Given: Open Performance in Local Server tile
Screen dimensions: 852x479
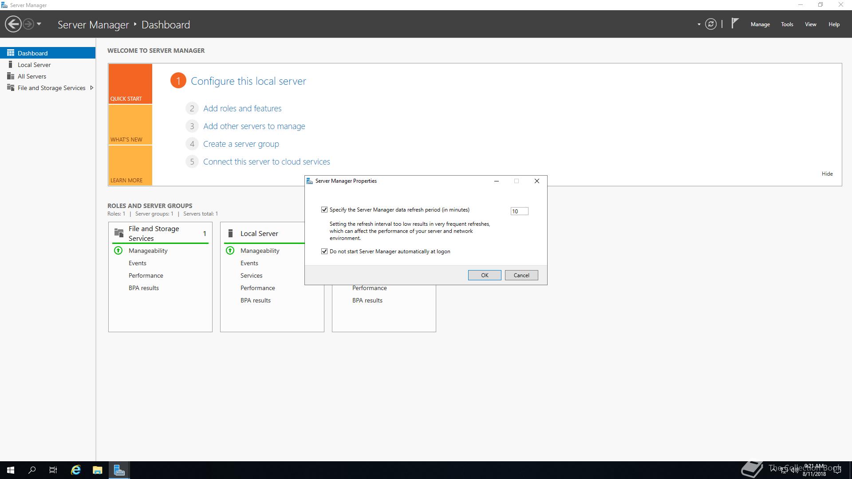Looking at the screenshot, I should (258, 288).
